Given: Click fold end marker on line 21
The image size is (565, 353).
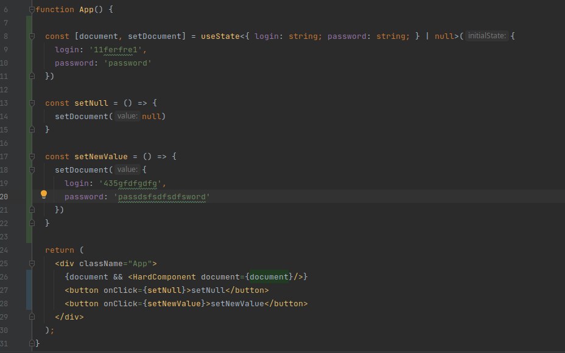Looking at the screenshot, I should click(x=32, y=210).
